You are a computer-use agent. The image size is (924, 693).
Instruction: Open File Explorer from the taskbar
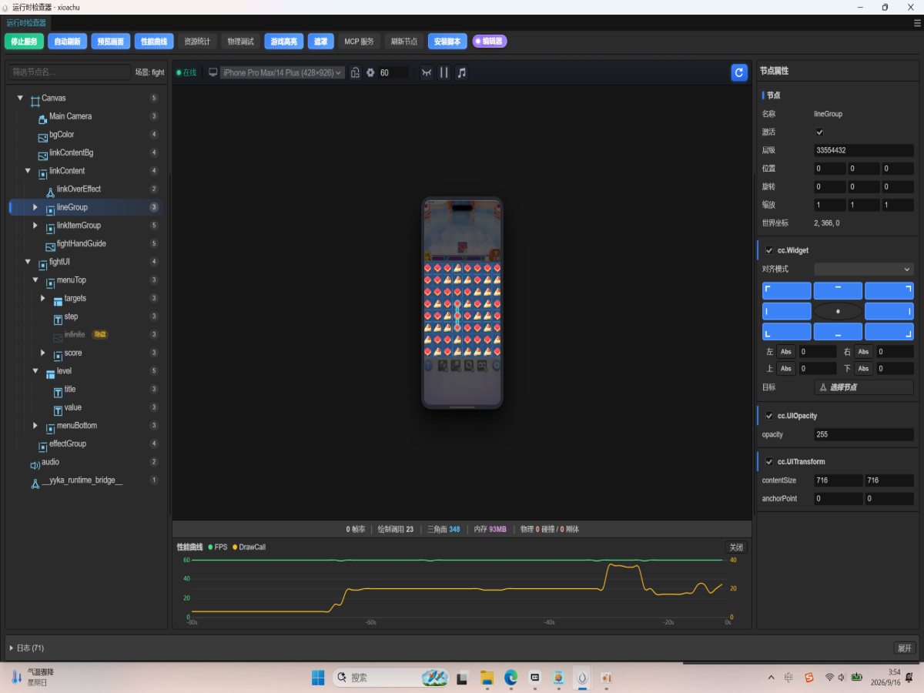click(x=486, y=678)
